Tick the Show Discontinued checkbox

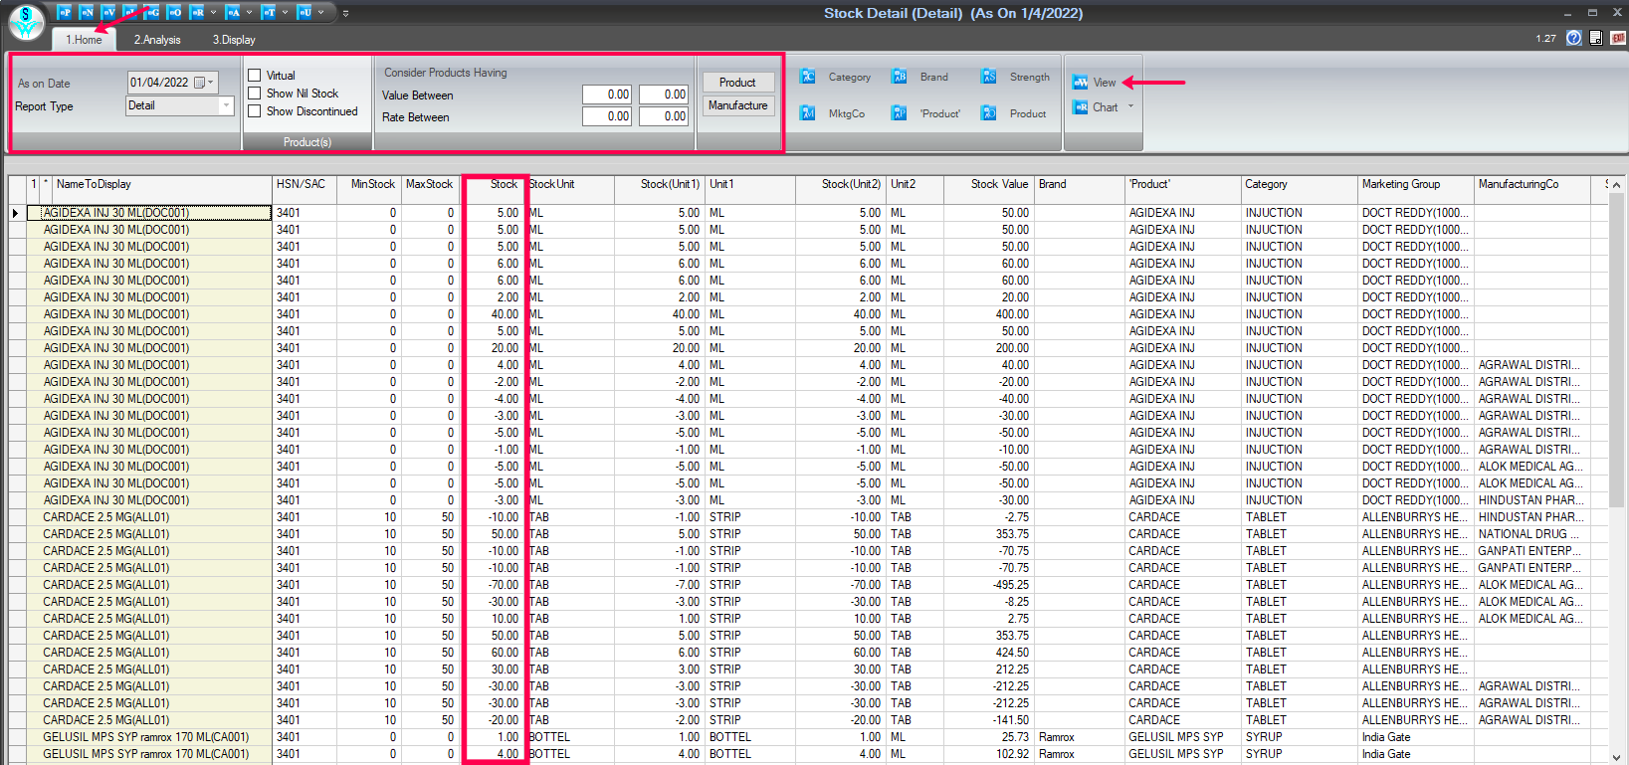point(255,111)
